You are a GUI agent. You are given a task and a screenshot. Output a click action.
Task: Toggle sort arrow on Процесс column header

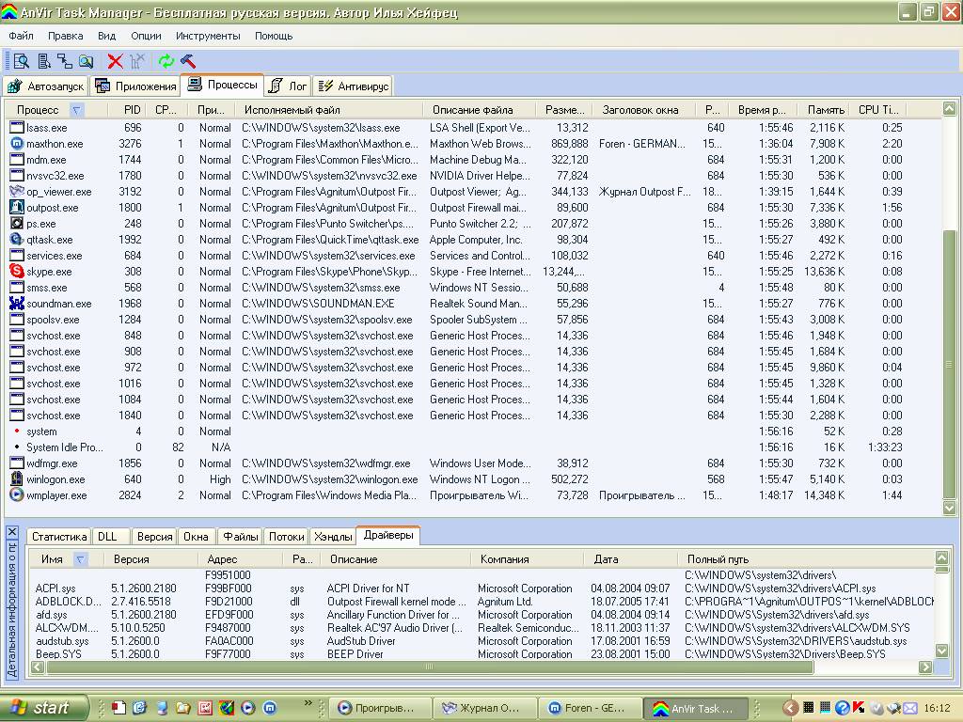tap(77, 110)
